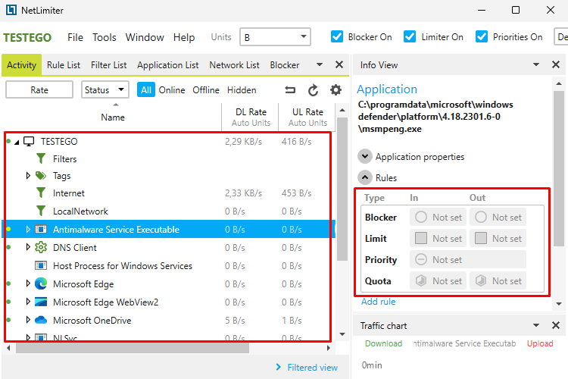
Task: Expand the Microsoft Edge node
Action: tap(28, 283)
